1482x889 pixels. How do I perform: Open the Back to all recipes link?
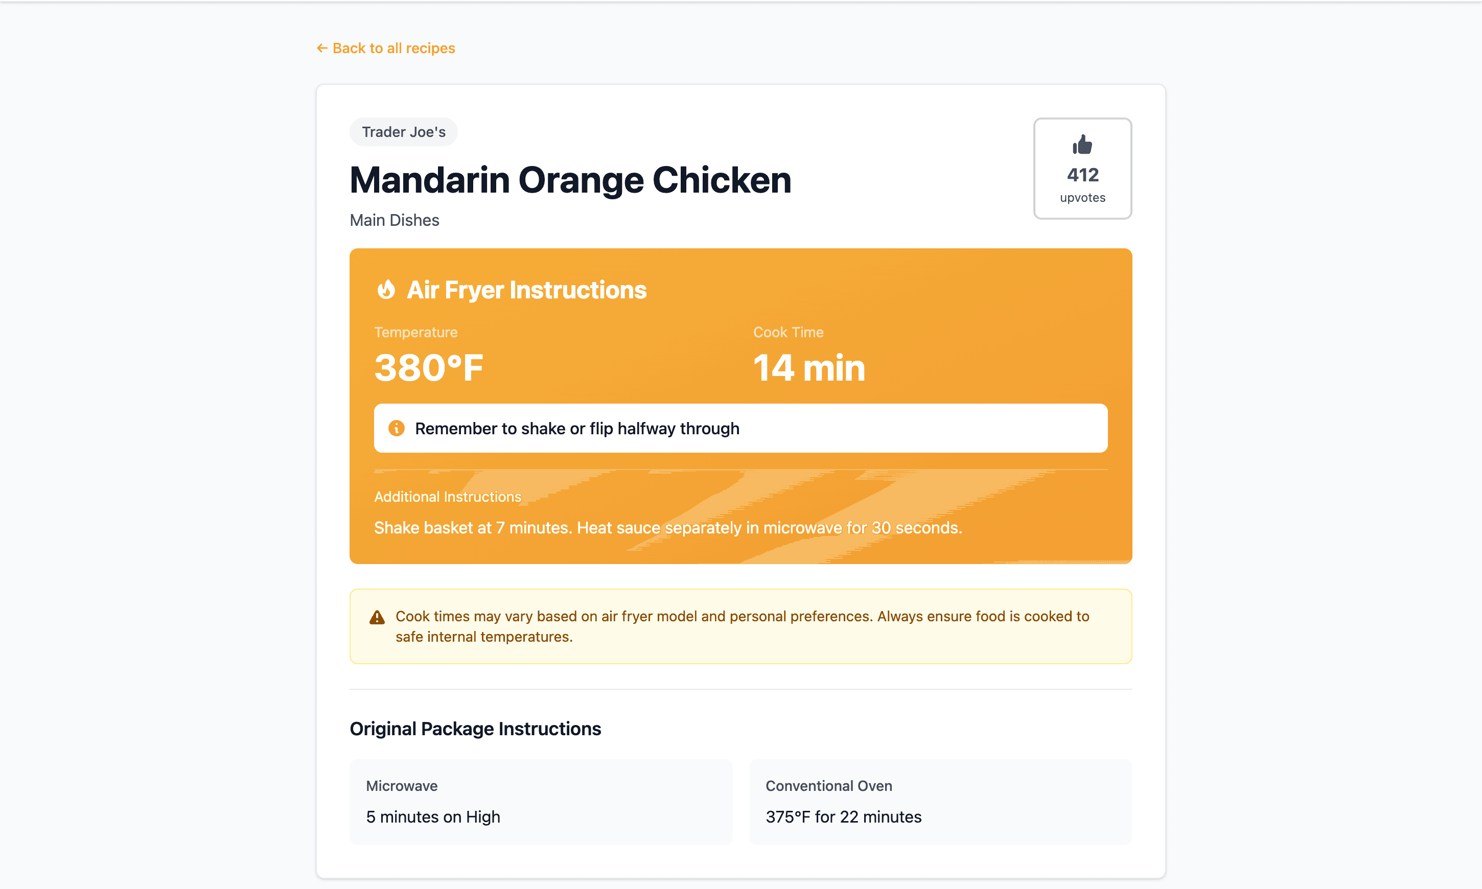point(393,48)
